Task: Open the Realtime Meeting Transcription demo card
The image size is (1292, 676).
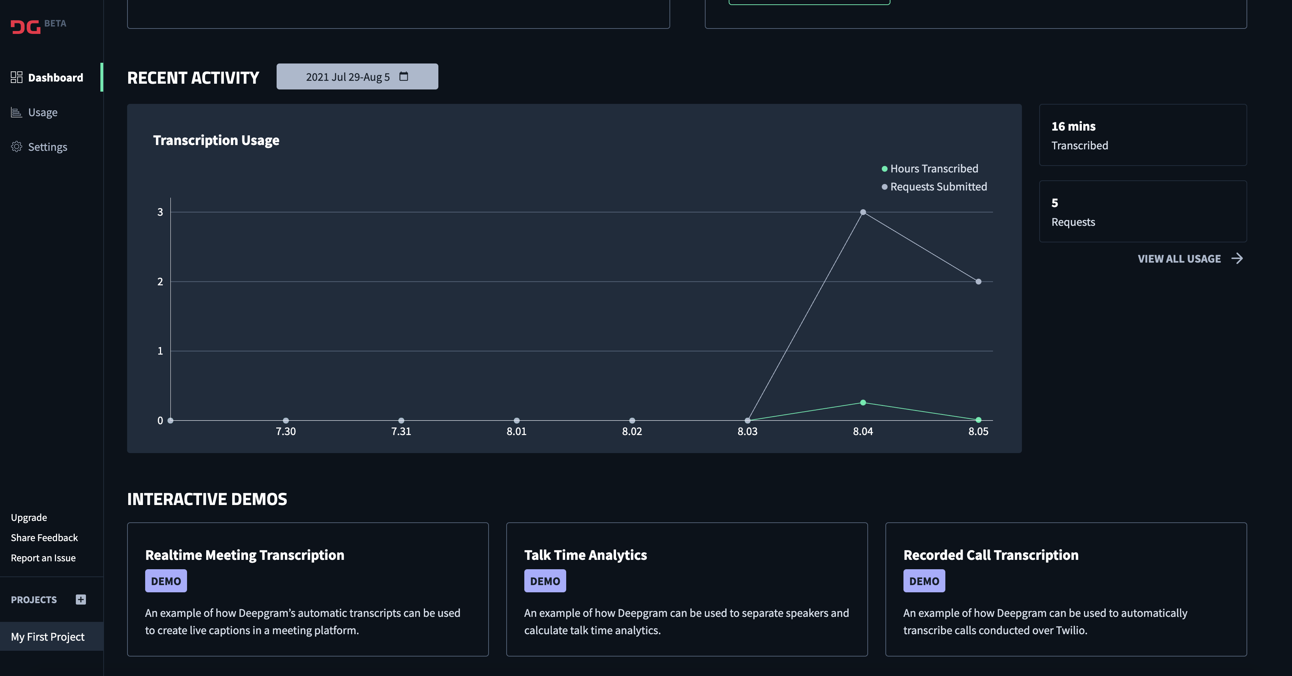Action: pos(307,589)
